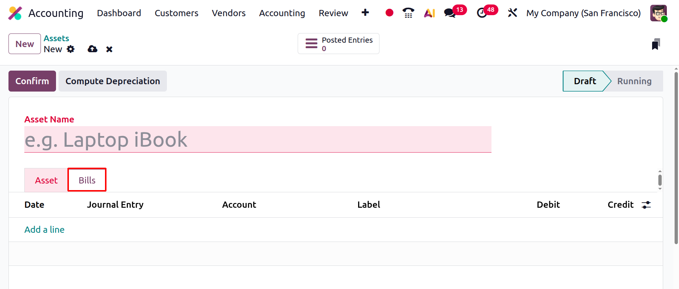
Task: Switch to the Bills tab
Action: tap(87, 180)
